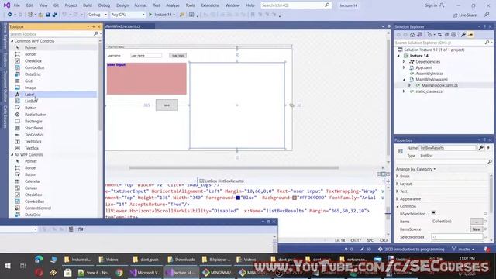The height and width of the screenshot is (279, 496).
Task: Pick the RadioButton control in Toolbox
Action: [36, 115]
